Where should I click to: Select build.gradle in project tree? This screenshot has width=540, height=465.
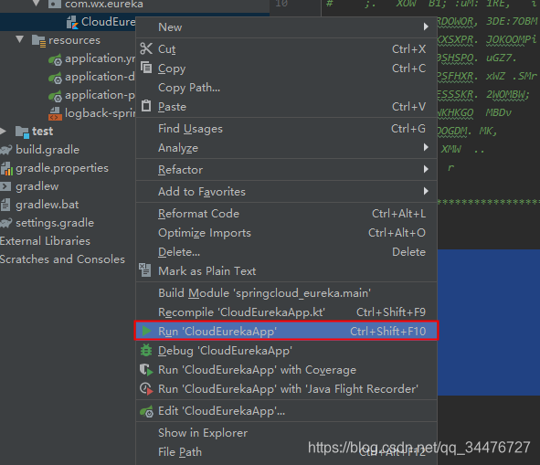tap(48, 150)
